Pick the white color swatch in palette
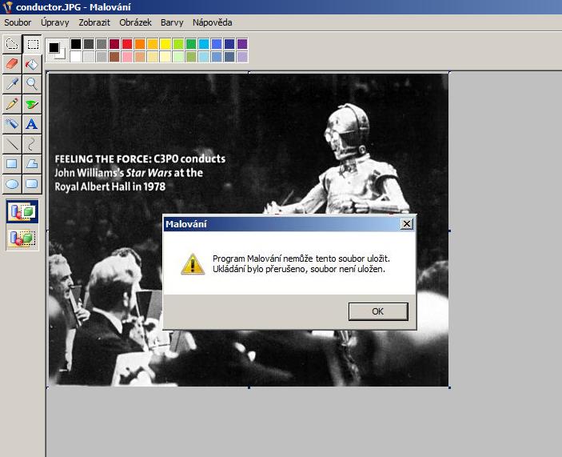562x457 pixels. [76, 56]
